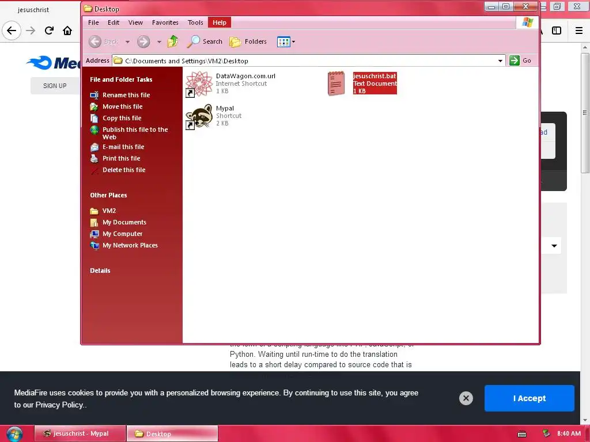Image resolution: width=590 pixels, height=442 pixels.
Task: Open the Help menu
Action: tap(220, 22)
